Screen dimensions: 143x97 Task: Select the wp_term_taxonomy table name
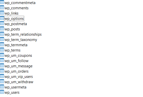[x=21, y=40]
